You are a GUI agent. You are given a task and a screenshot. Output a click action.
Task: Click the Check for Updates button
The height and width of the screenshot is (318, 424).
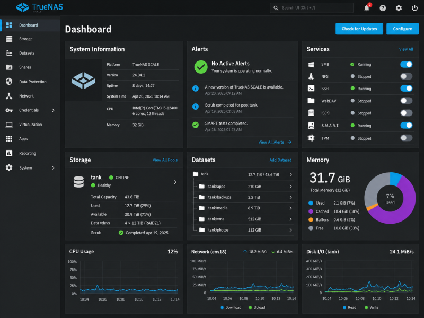click(x=359, y=29)
